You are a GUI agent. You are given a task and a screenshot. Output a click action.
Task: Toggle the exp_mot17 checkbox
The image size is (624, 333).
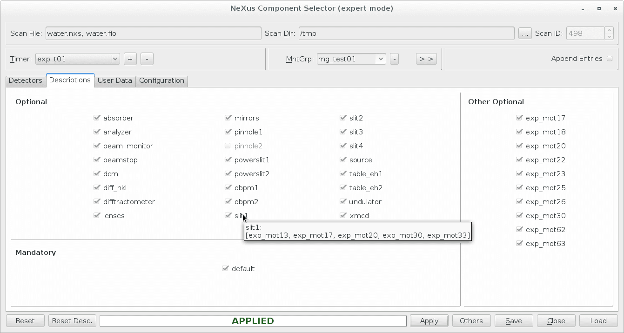pyautogui.click(x=519, y=118)
